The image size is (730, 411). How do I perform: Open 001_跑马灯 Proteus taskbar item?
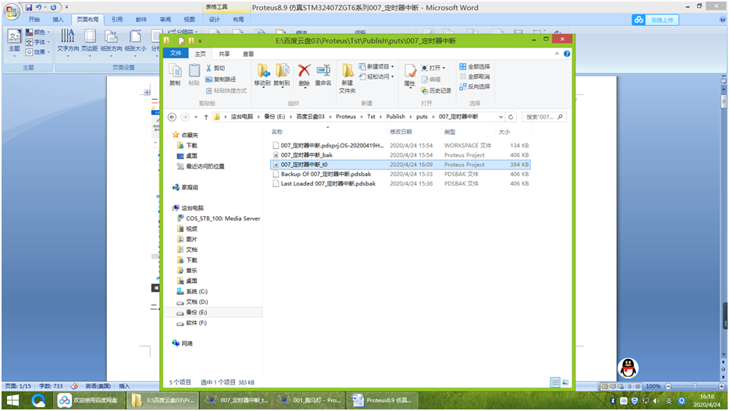(x=310, y=400)
